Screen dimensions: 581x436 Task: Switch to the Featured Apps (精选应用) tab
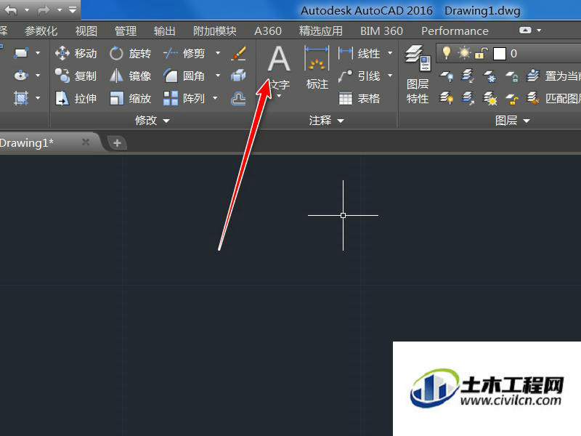pos(321,31)
